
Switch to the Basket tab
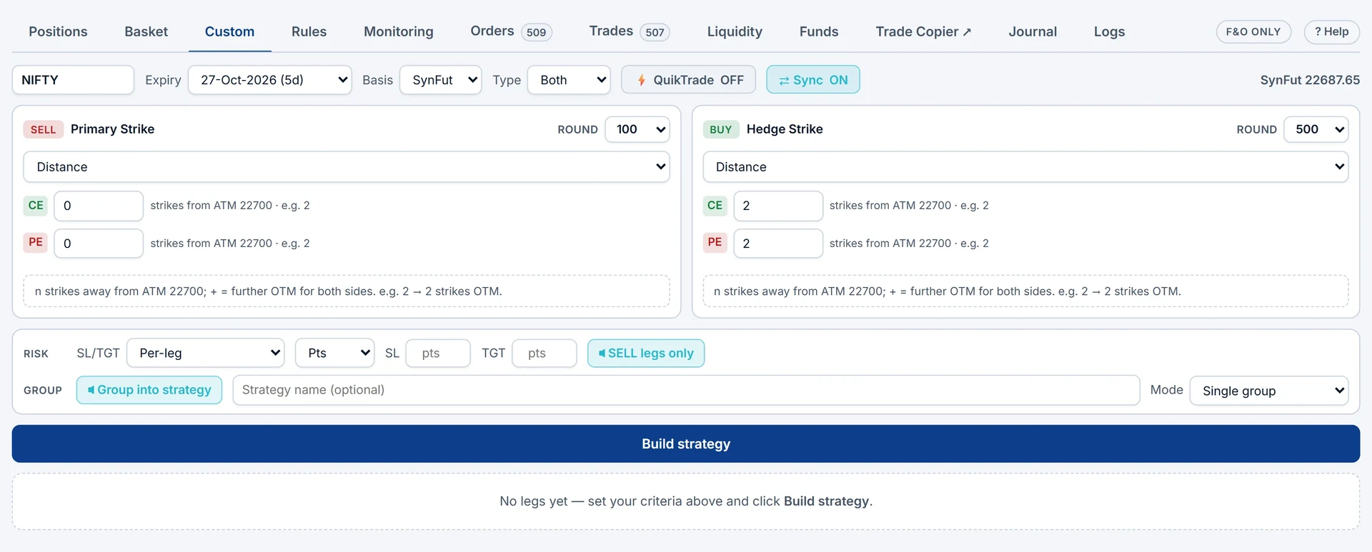146,31
